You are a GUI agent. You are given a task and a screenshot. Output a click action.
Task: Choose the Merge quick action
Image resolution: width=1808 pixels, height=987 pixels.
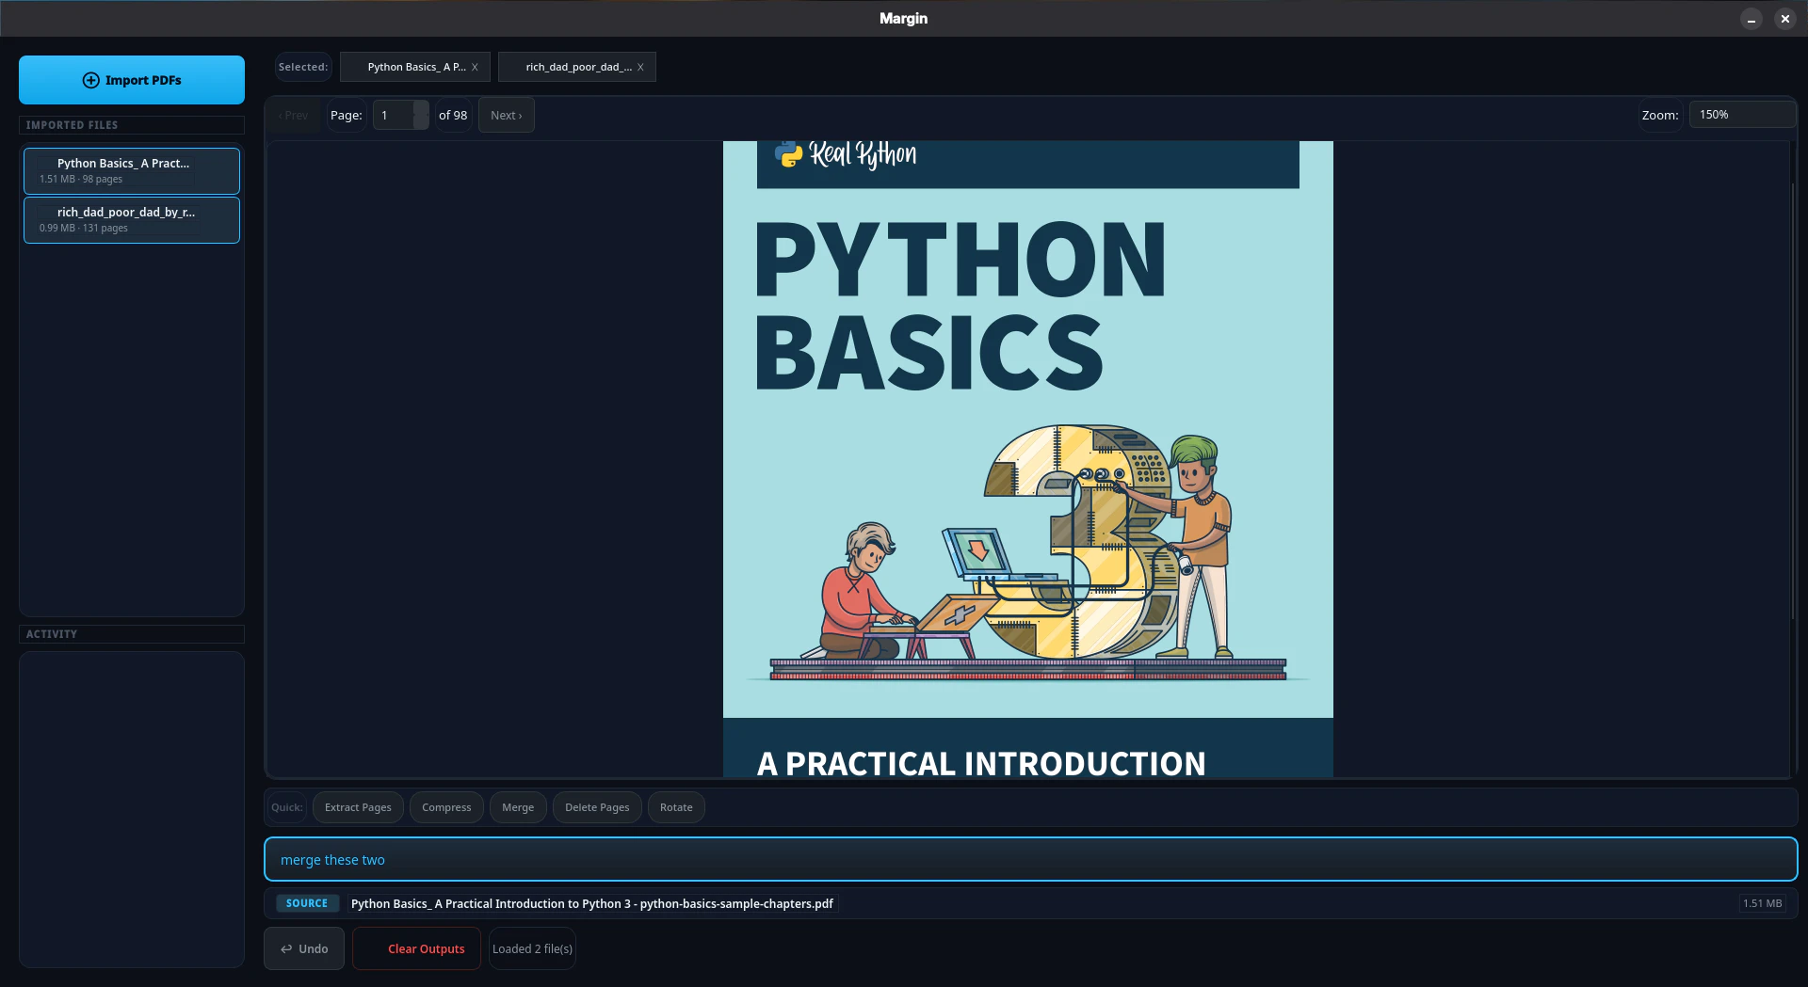pyautogui.click(x=517, y=807)
